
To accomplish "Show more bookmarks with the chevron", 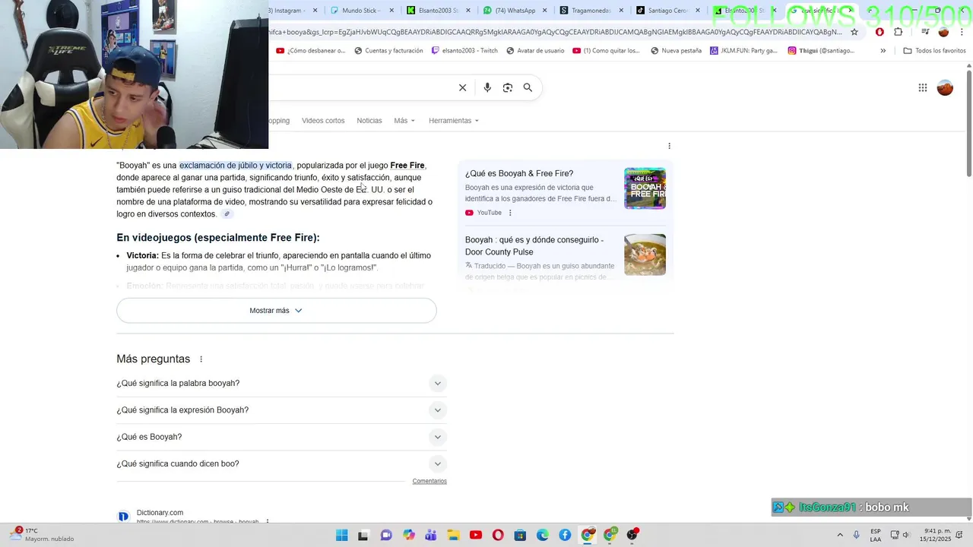I will coord(883,51).
